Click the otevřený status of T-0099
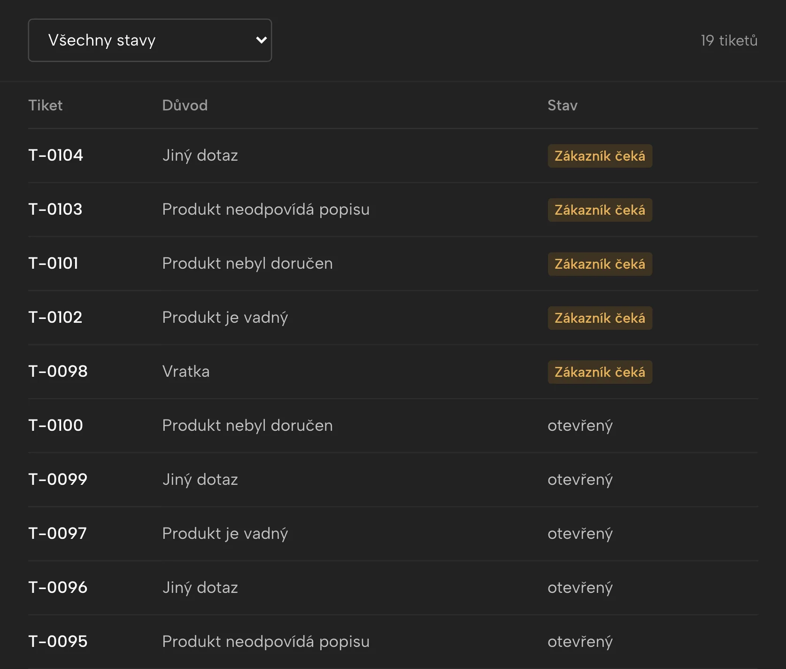The height and width of the screenshot is (669, 786). click(x=580, y=480)
